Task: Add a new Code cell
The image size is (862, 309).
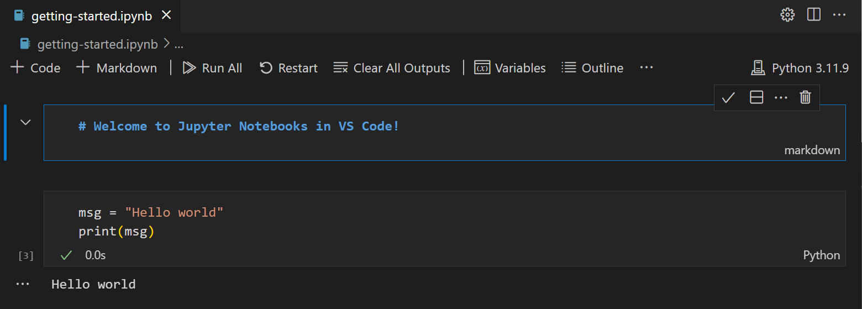Action: click(x=36, y=68)
